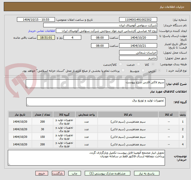Click the پاسخ به نیاز button

pyautogui.click(x=146, y=173)
